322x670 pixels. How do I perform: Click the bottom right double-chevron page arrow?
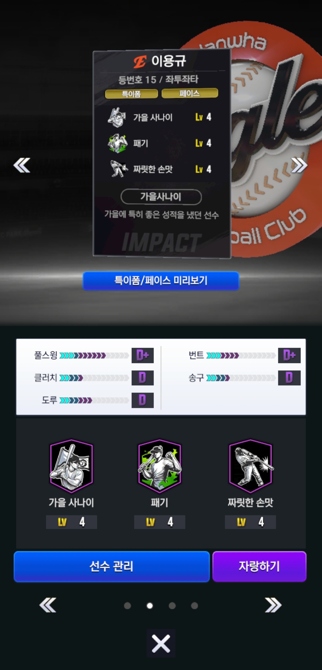click(x=273, y=605)
